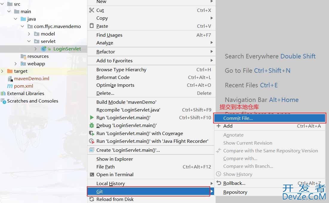Image resolution: width=329 pixels, height=203 pixels.
Task: Select Commit File... in Git submenu
Action: tap(270, 118)
